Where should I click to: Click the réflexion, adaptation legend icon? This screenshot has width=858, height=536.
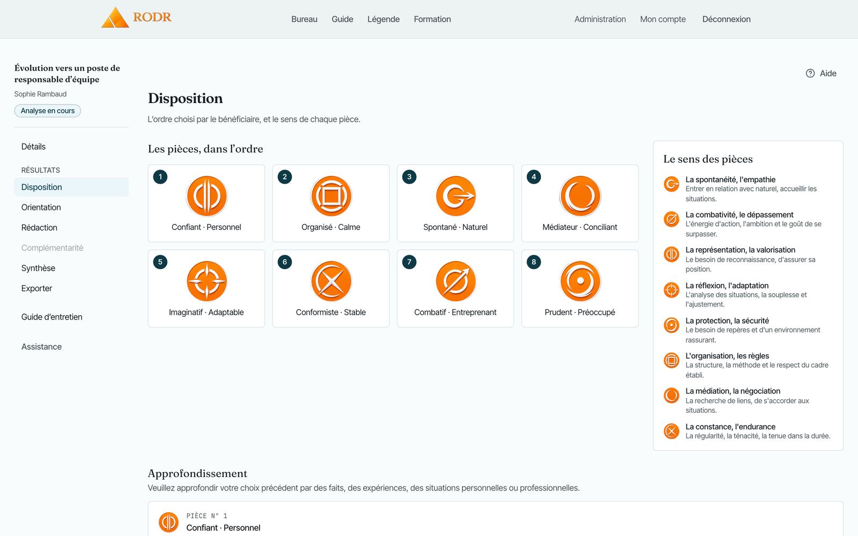pos(671,290)
